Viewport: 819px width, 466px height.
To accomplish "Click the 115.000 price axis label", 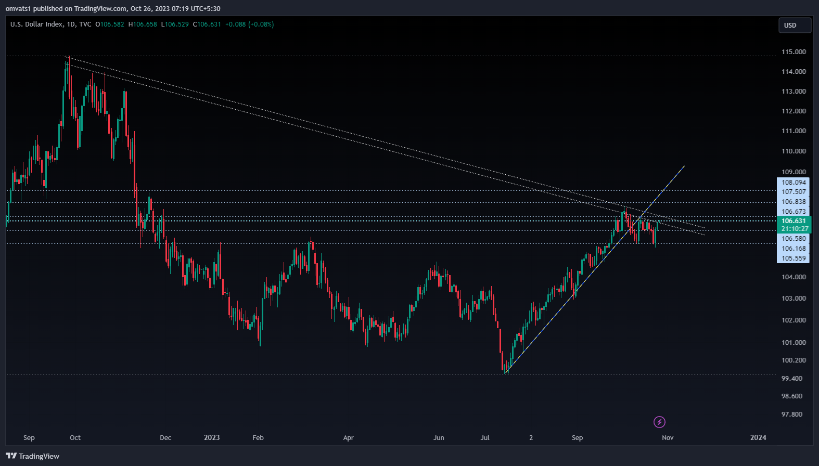I will coord(794,51).
